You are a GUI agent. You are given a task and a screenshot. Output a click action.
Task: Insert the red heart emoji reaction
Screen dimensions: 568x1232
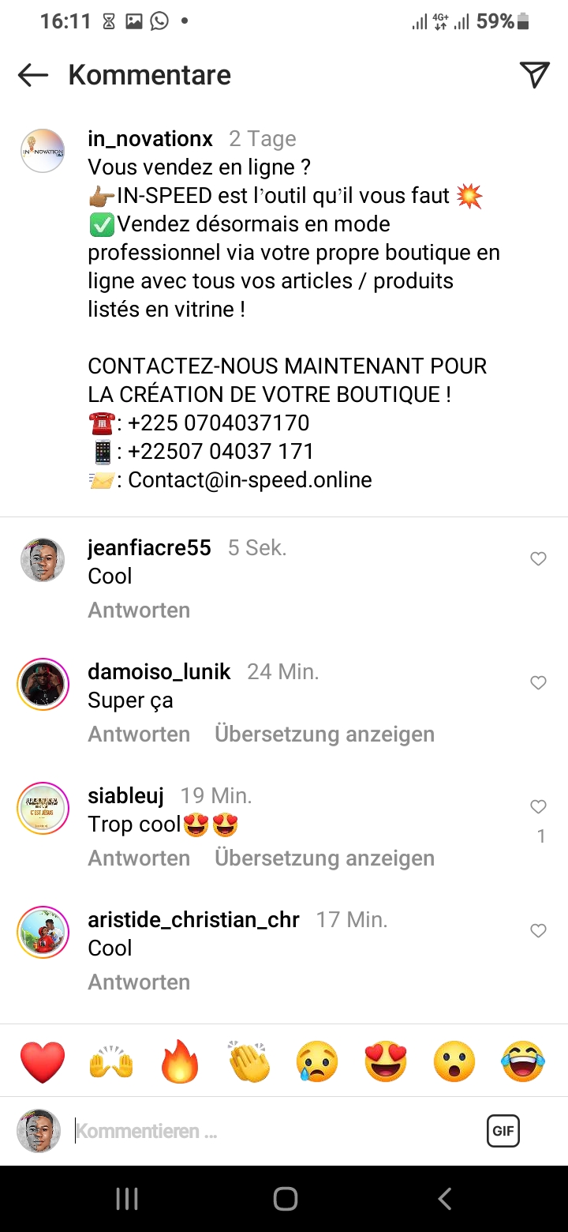coord(43,1062)
